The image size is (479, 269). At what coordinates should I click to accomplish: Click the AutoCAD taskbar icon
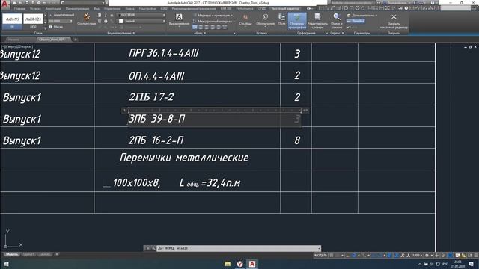(252, 264)
